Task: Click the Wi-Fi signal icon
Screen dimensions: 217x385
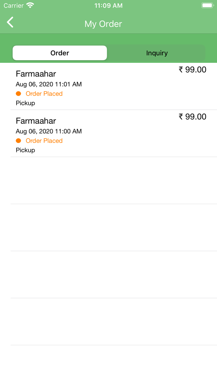Action: pos(29,5)
